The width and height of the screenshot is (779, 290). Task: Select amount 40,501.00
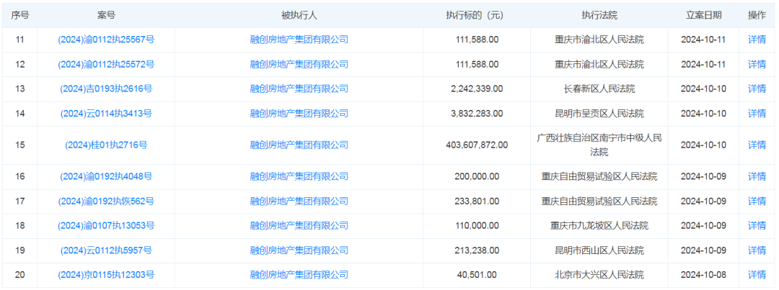(477, 275)
